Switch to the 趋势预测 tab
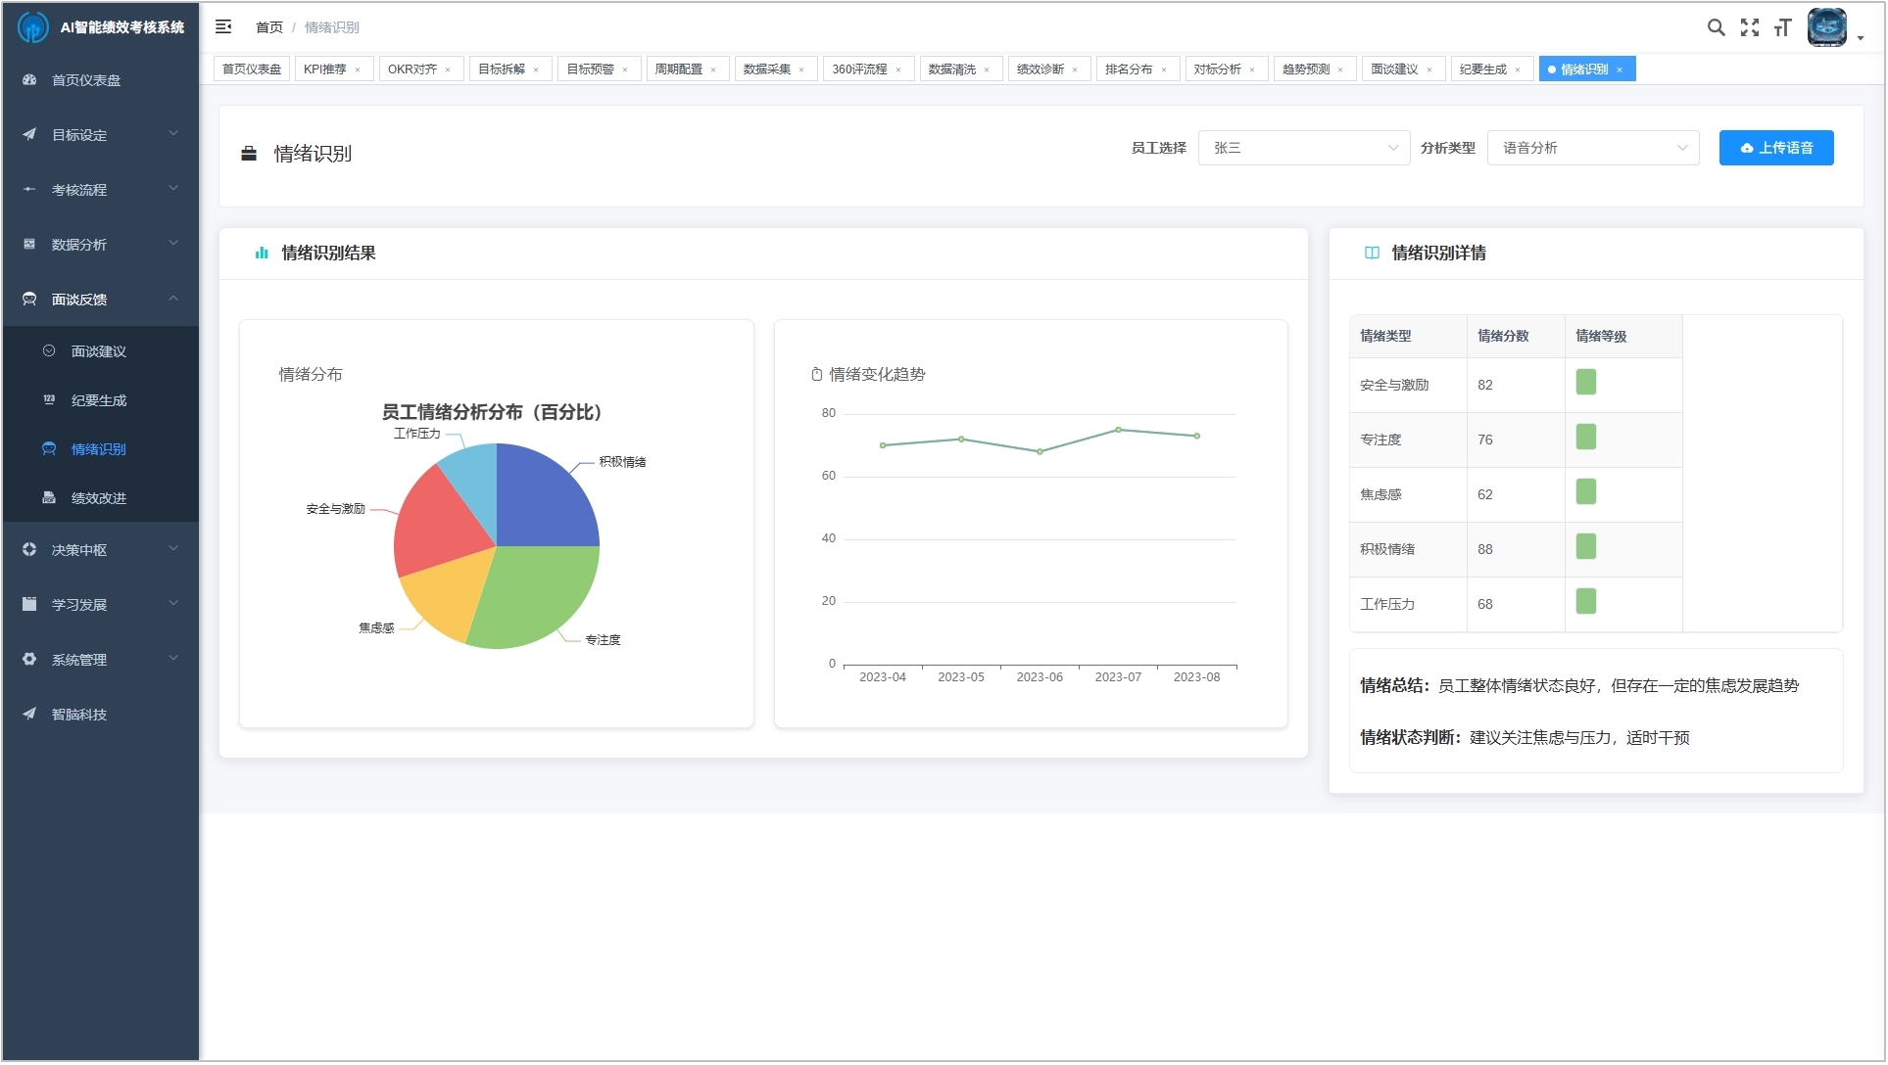 (x=1306, y=69)
